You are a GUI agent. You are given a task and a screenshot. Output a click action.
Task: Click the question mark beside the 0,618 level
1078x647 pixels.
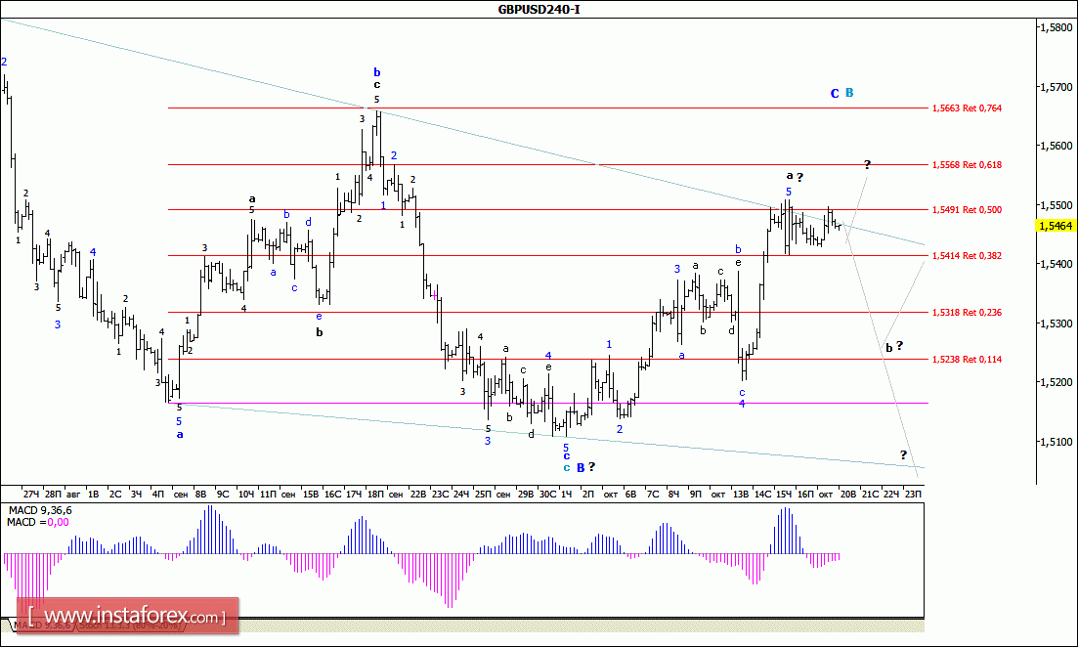[x=868, y=164]
